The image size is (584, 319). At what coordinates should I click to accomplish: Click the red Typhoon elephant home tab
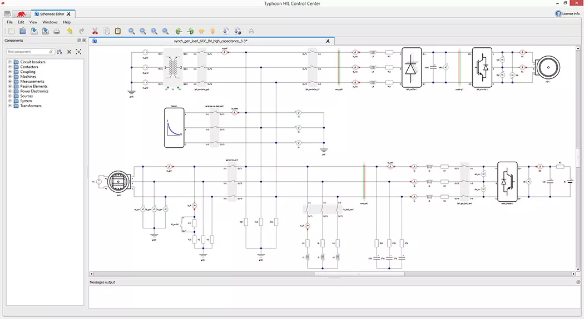(21, 14)
